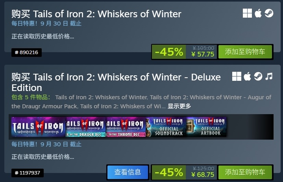Click package ID badge #890216
Image resolution: width=283 pixels, height=182 pixels.
26,53
